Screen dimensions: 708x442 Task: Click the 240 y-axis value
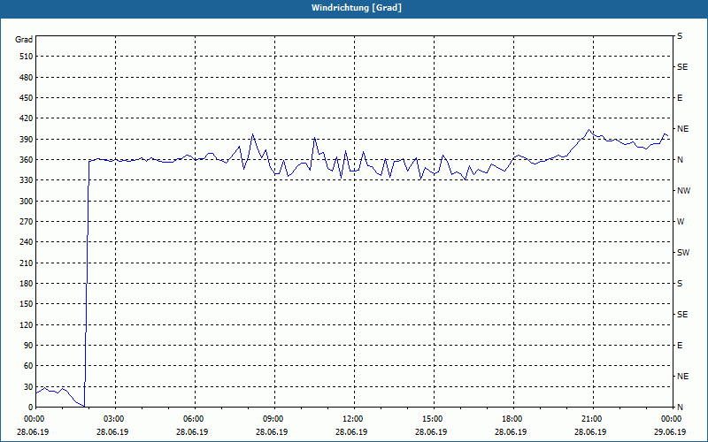click(27, 242)
